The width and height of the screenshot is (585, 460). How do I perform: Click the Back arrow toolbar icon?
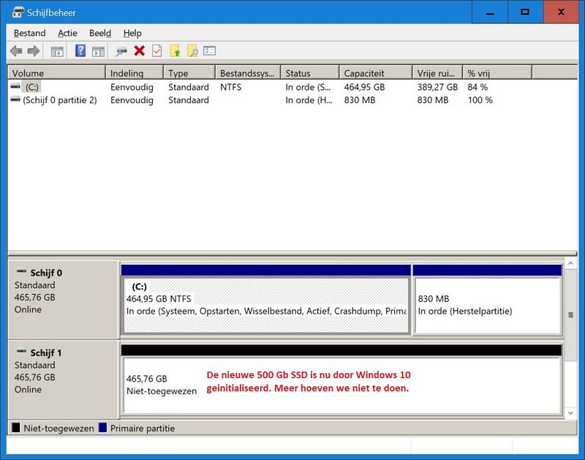(x=16, y=50)
